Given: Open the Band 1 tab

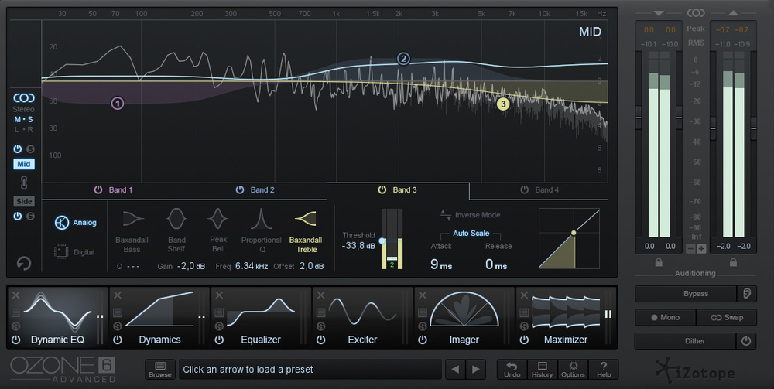Looking at the screenshot, I should point(113,189).
